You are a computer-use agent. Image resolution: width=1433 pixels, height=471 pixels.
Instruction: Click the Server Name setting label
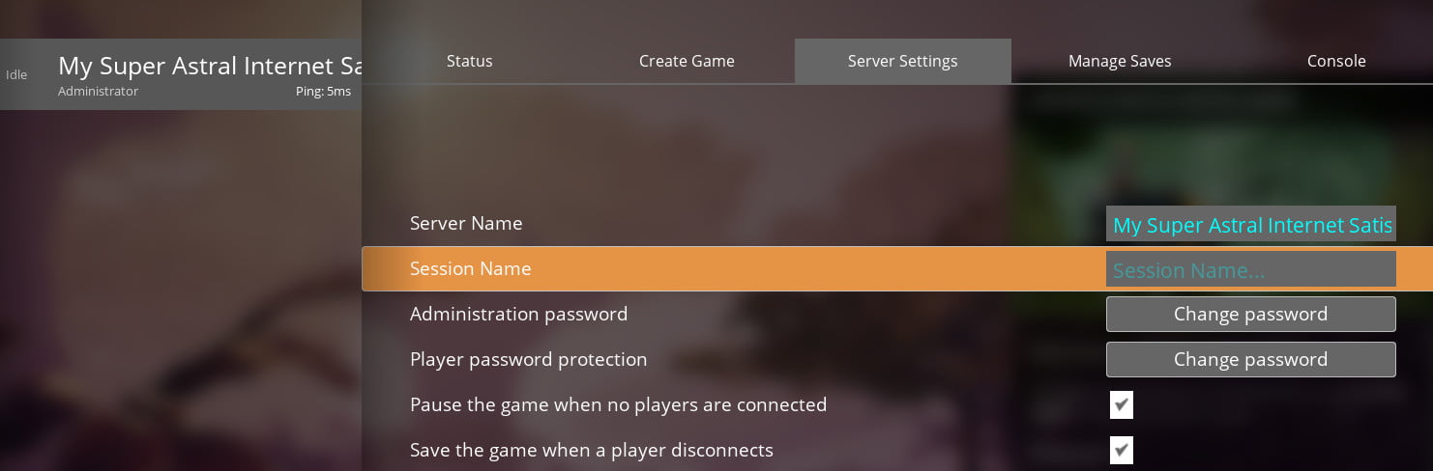coord(466,223)
